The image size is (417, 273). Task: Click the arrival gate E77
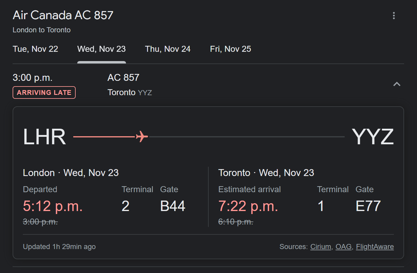[x=368, y=206]
